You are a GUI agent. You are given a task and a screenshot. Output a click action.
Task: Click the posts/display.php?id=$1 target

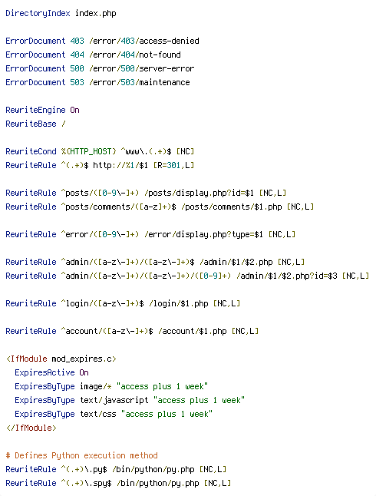click(199, 193)
